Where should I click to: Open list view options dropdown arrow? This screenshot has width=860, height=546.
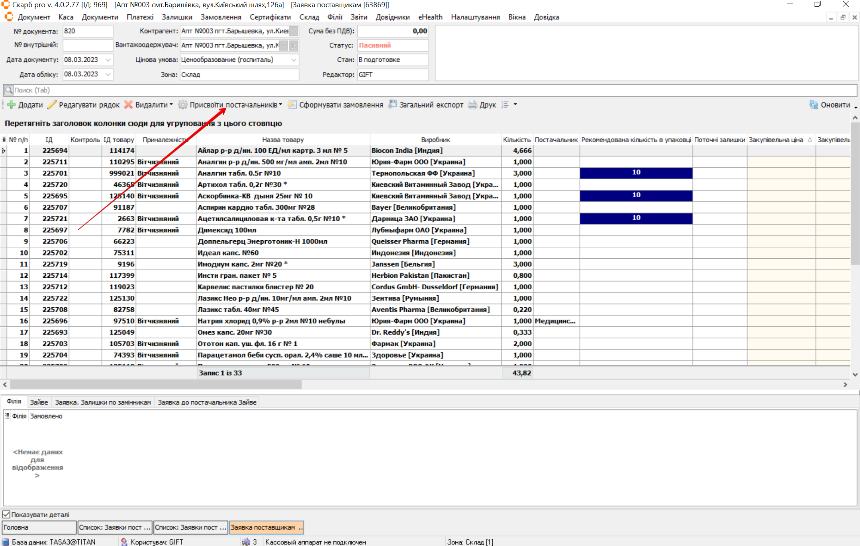pos(515,104)
